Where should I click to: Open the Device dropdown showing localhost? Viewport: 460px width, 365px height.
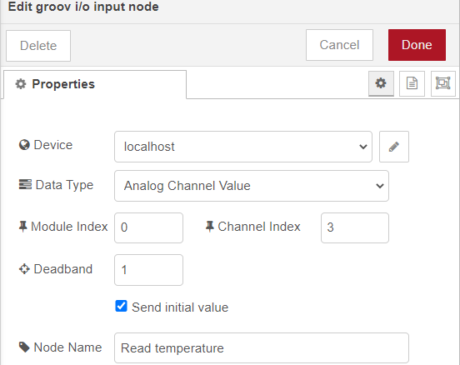tap(243, 147)
